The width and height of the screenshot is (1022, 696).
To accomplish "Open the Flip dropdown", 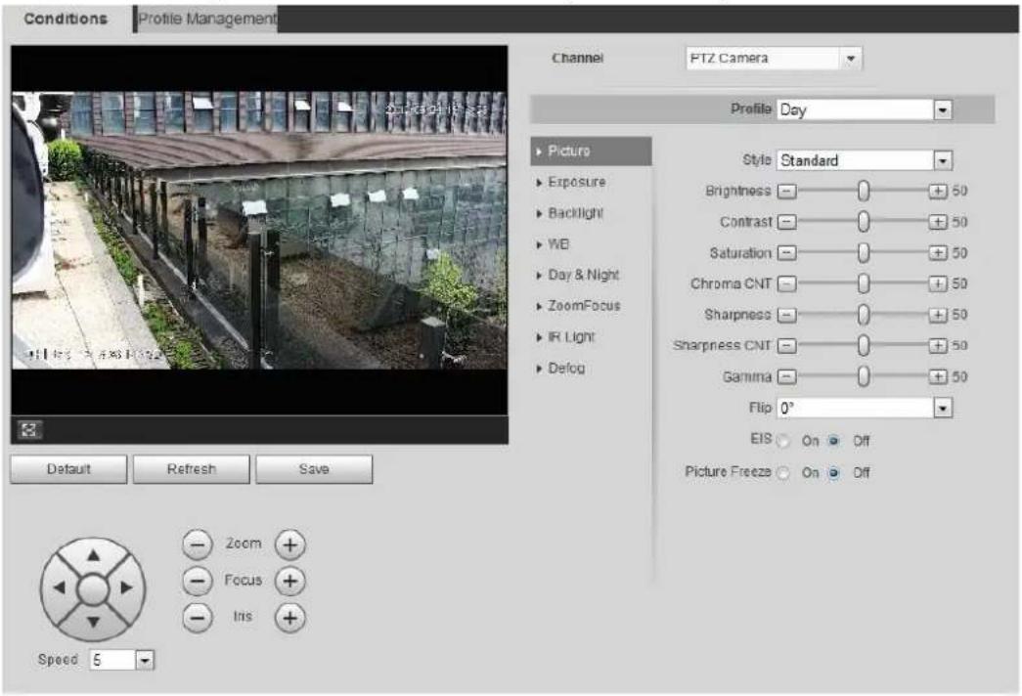I will 865,408.
